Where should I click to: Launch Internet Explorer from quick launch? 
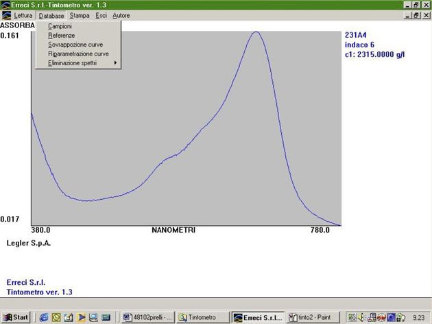click(44, 317)
